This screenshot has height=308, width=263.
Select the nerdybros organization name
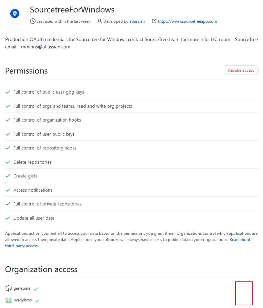coord(22,300)
